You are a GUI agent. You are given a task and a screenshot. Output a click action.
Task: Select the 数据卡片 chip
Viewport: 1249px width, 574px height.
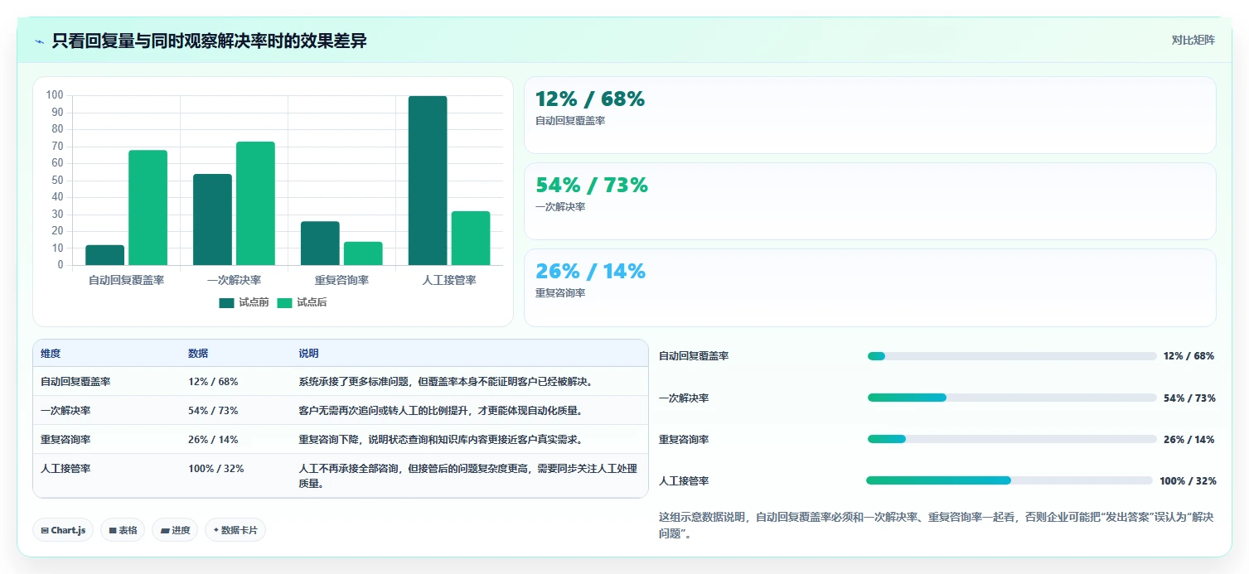coord(235,530)
